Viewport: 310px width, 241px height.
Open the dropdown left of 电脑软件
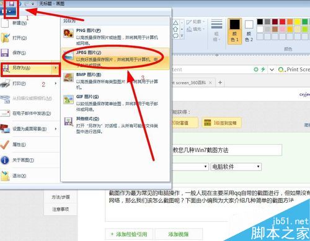(x=190, y=167)
